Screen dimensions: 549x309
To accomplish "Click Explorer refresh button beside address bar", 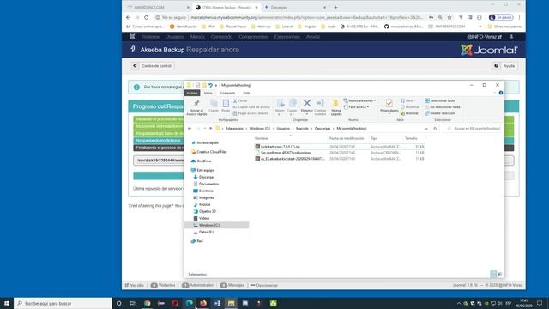I will click(435, 129).
